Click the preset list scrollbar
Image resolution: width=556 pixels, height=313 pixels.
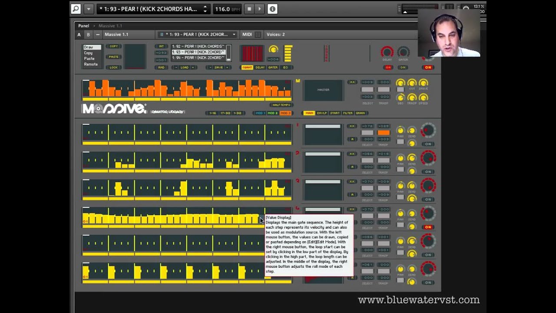point(228,53)
